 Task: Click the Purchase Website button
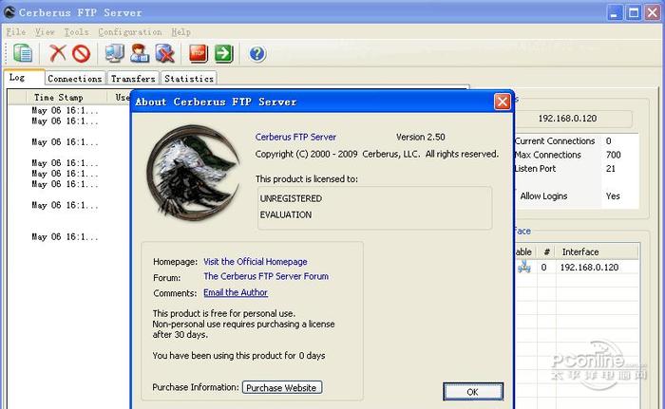[281, 387]
